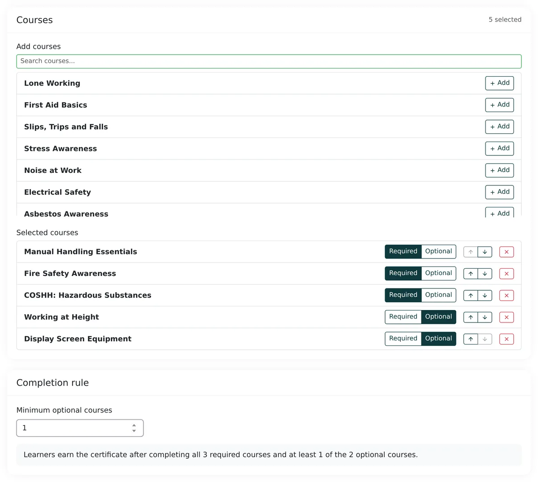Click the Fire Safety Awareness title
The width and height of the screenshot is (538, 482).
(x=70, y=274)
